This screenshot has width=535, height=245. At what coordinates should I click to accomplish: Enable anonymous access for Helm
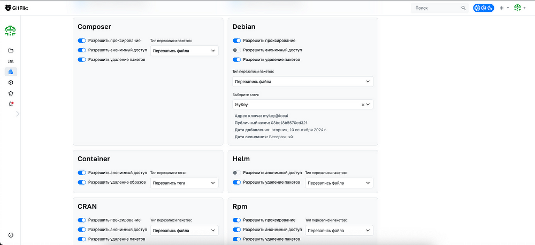[x=236, y=173]
